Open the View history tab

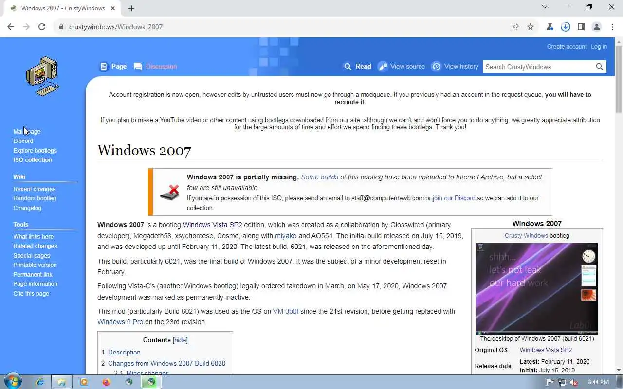click(455, 66)
